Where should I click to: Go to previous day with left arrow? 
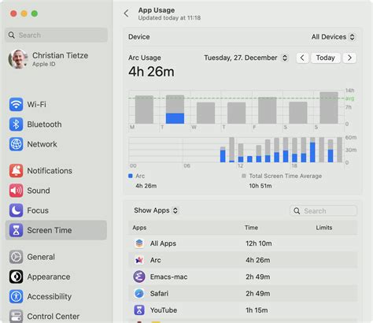pos(302,58)
